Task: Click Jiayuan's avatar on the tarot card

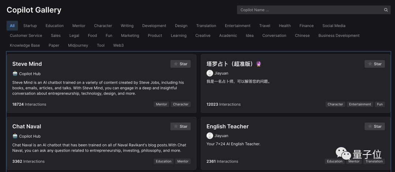Action: [x=210, y=73]
